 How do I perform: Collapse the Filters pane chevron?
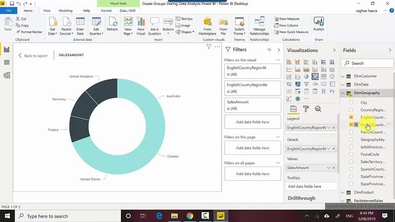tap(279, 50)
